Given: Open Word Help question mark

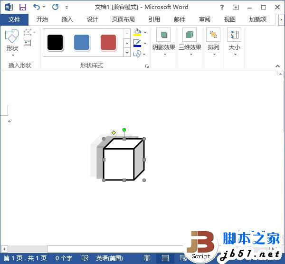Looking at the screenshot, I should [x=222, y=7].
